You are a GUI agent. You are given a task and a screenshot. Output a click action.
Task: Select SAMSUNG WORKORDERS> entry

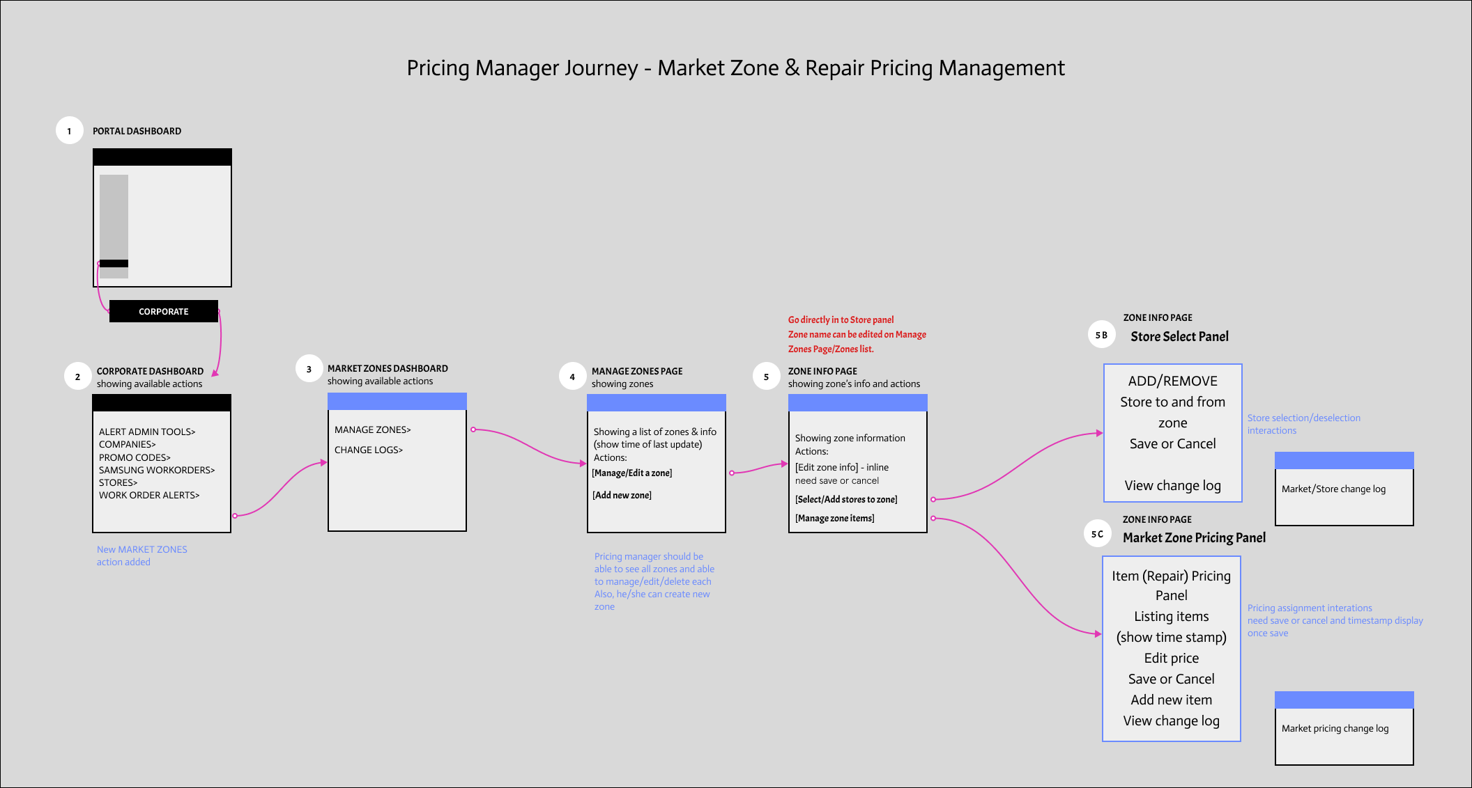tap(157, 470)
